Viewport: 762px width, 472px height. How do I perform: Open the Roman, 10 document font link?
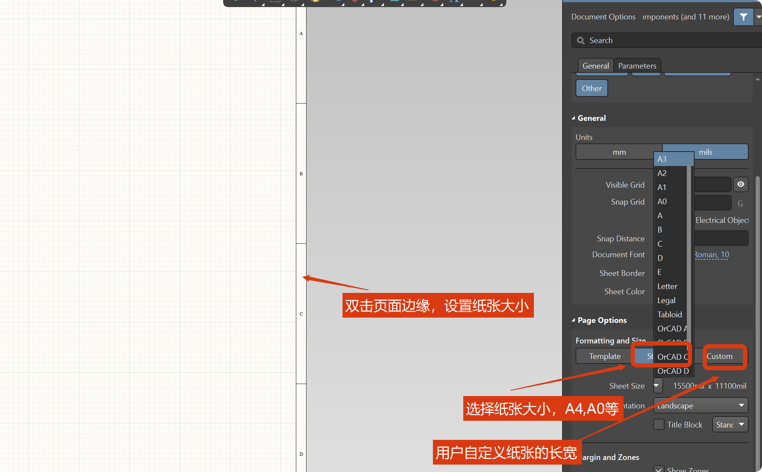(x=712, y=254)
